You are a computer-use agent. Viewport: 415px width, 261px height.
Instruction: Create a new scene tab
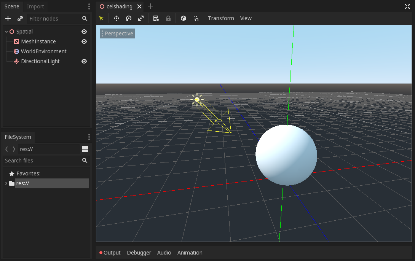[150, 6]
